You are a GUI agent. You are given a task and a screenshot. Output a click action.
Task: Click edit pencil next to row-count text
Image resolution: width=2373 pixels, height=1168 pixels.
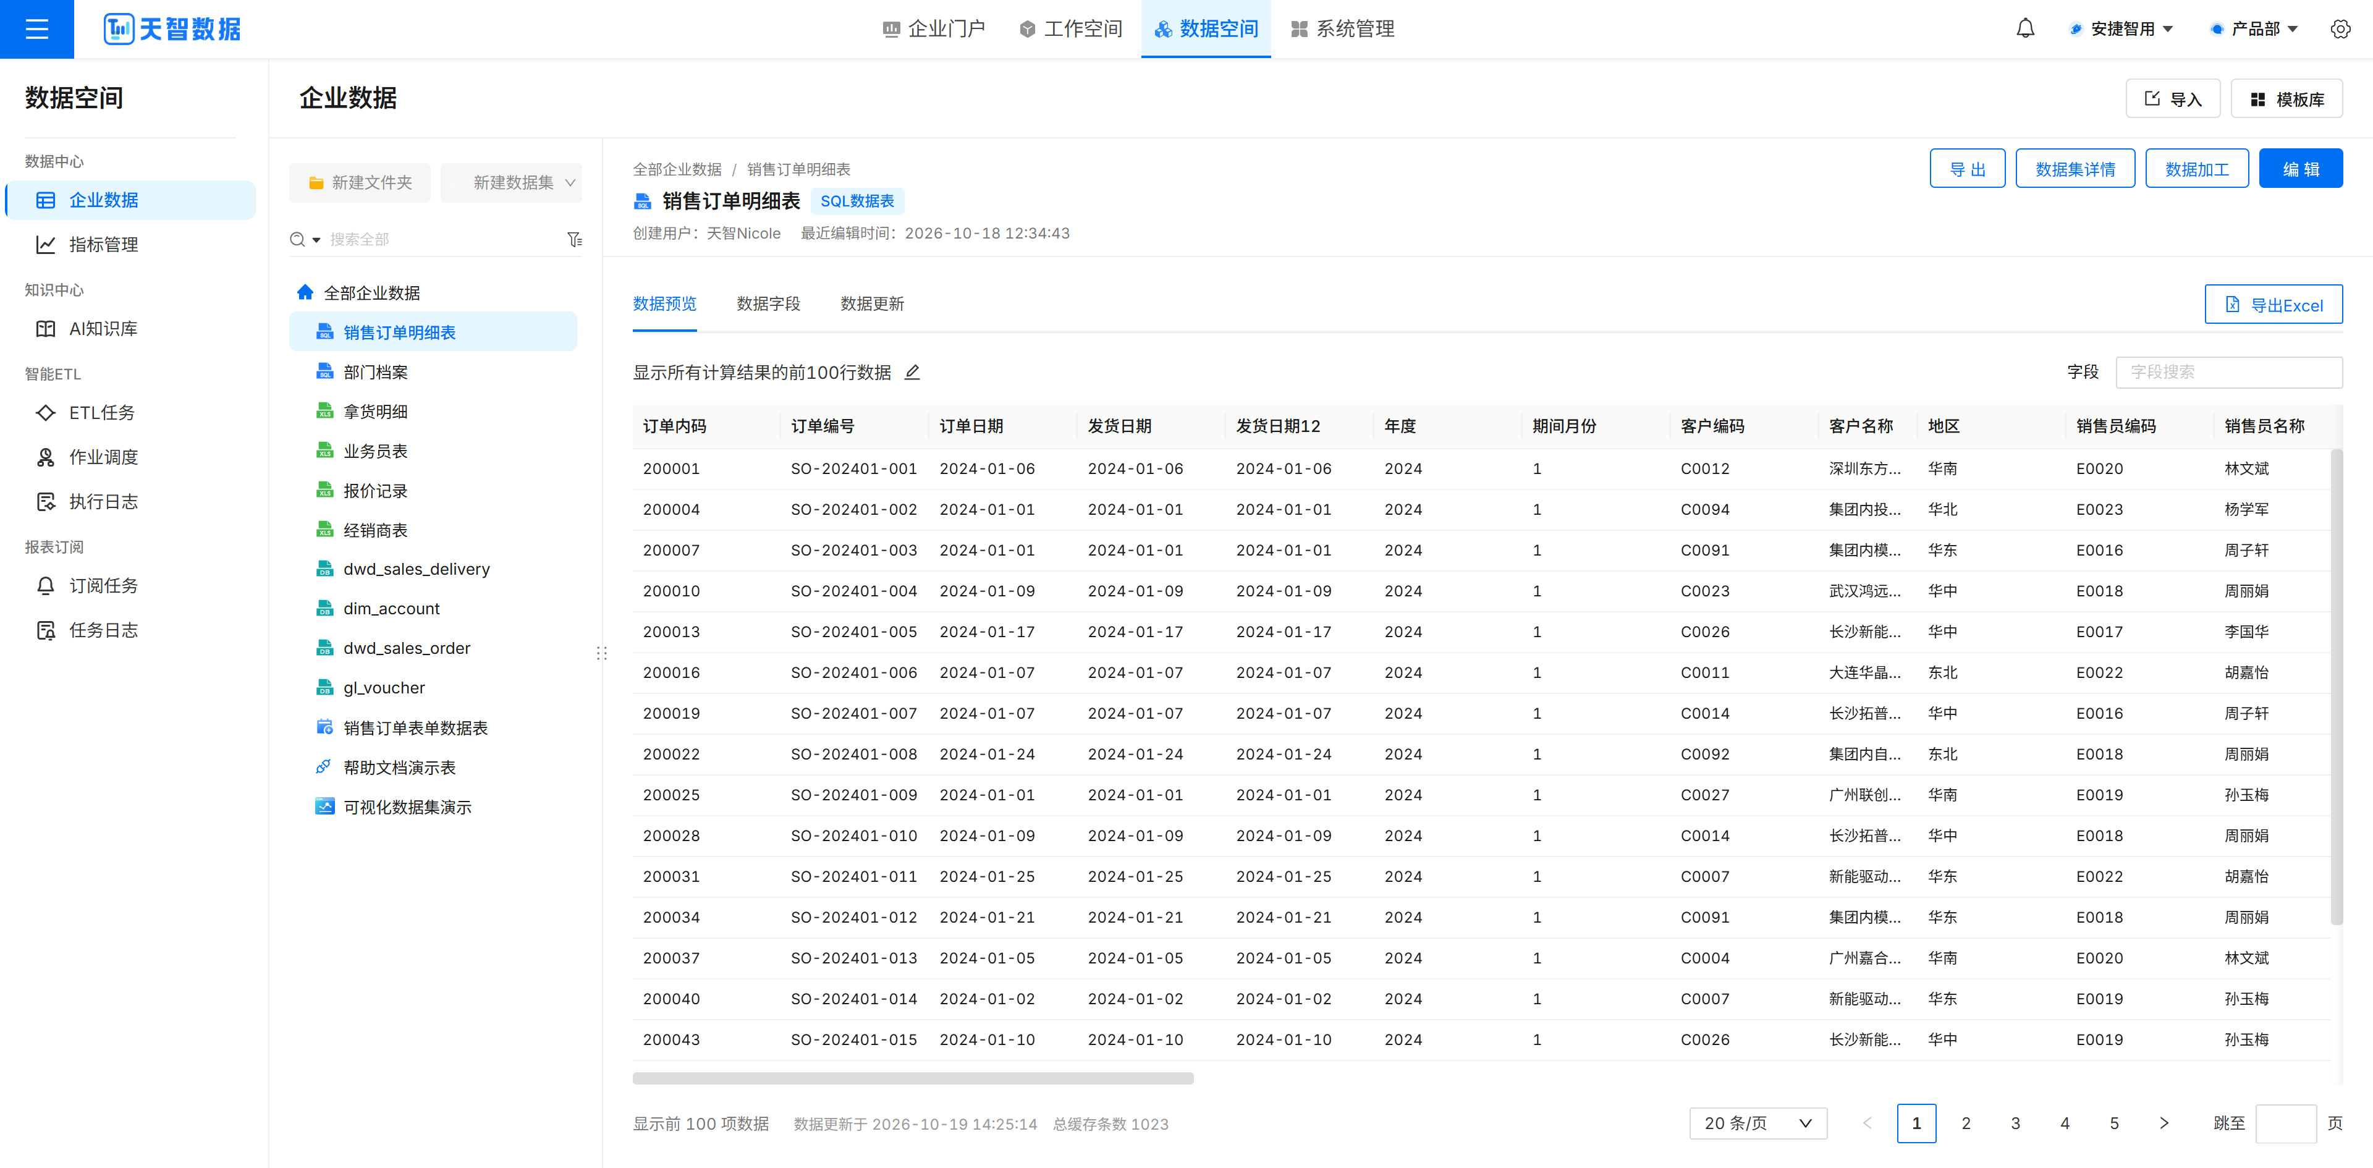tap(912, 372)
